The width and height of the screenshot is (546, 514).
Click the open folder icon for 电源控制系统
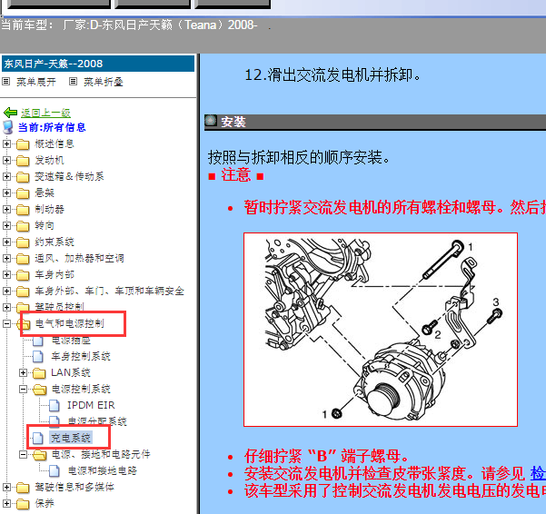[39, 390]
